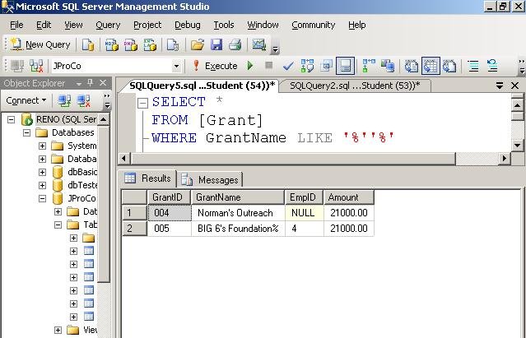This screenshot has width=526, height=338.
Task: Open the Debug menu
Action: 188,25
